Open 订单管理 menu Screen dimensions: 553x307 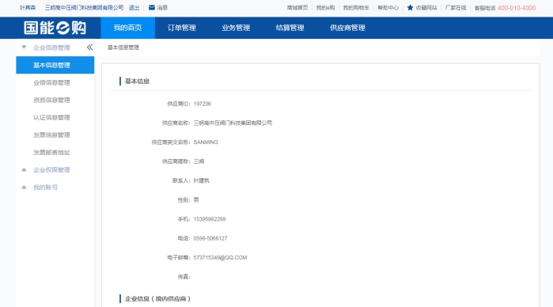(182, 28)
